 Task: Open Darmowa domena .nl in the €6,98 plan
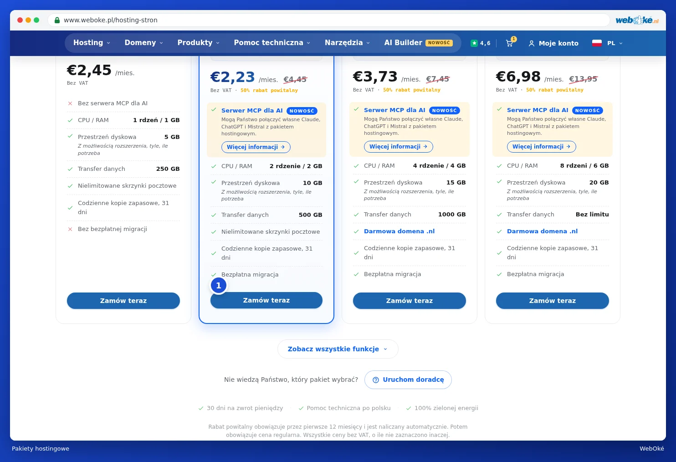tap(543, 231)
